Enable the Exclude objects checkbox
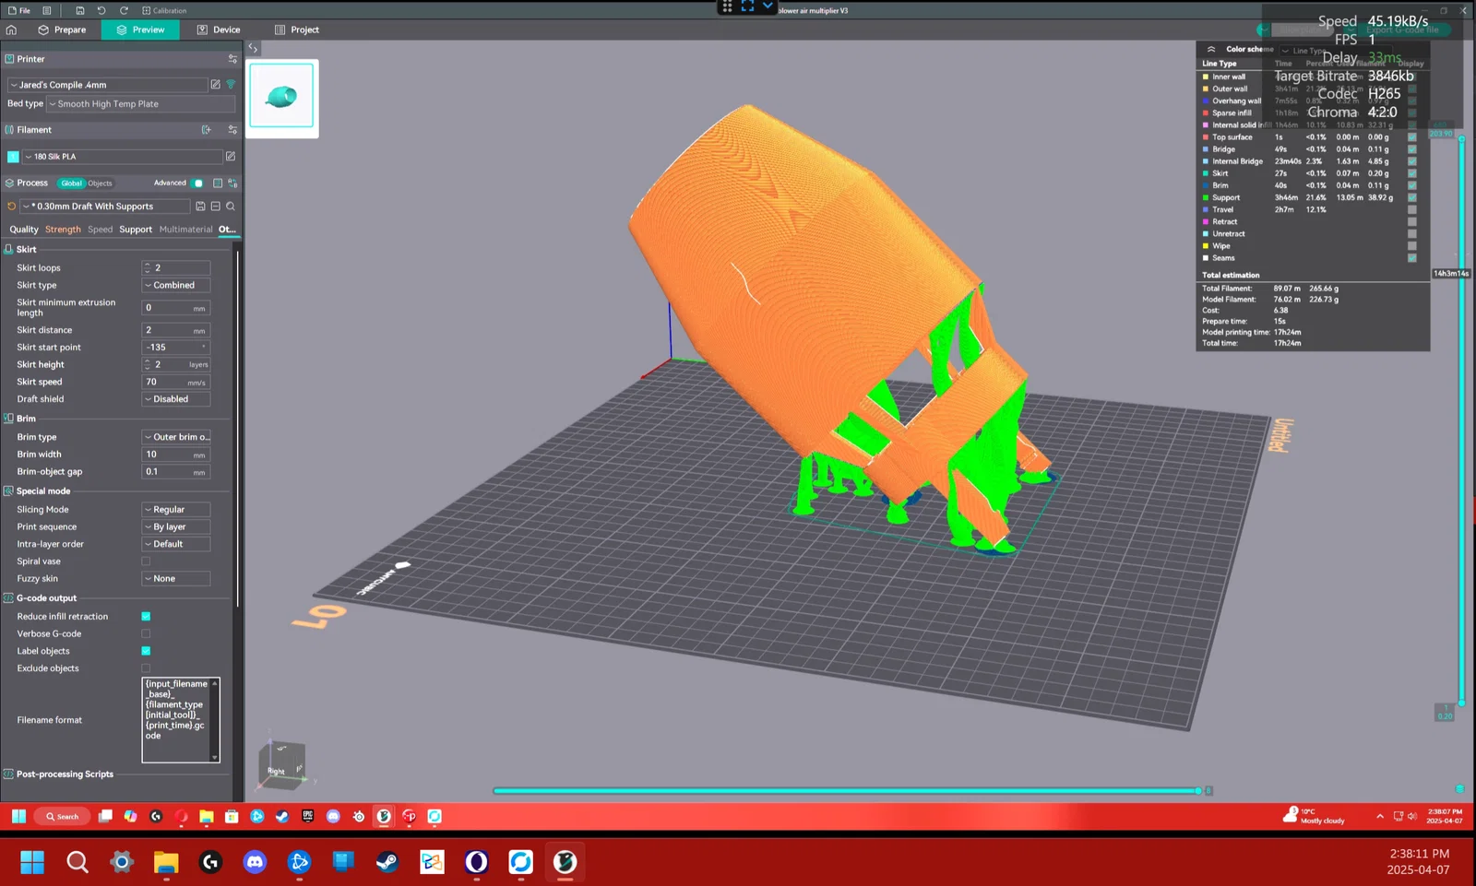 [146, 668]
